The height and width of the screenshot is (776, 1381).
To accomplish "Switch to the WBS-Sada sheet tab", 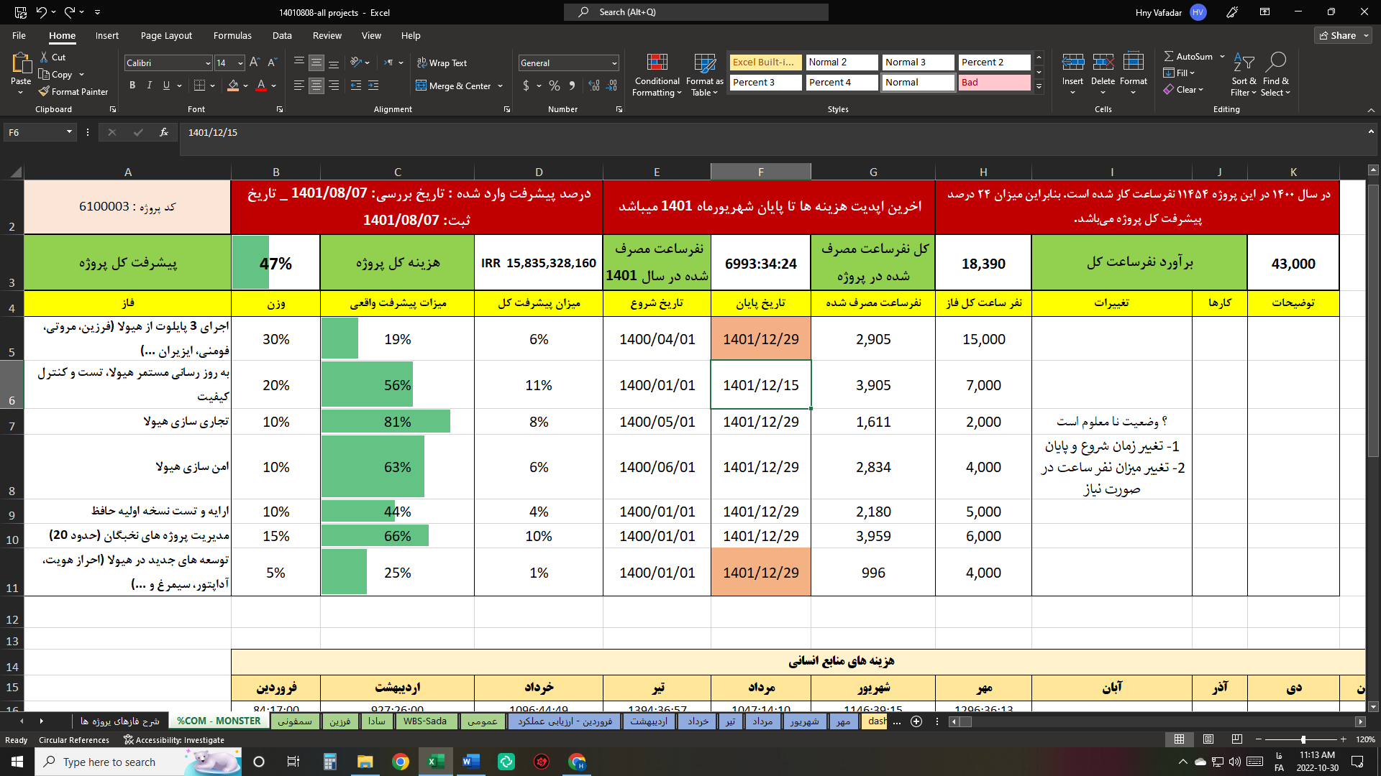I will coord(424,721).
